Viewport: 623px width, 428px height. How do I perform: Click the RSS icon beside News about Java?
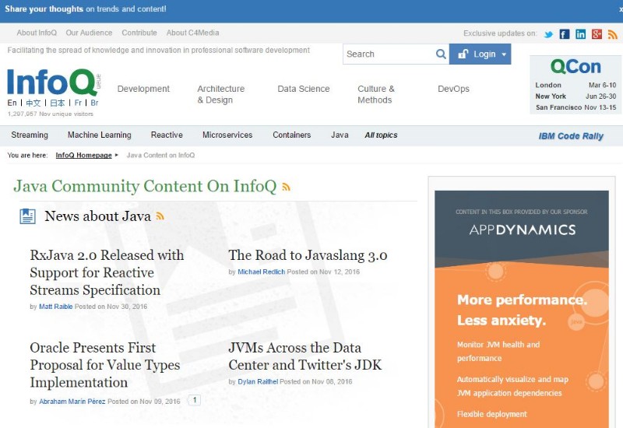pyautogui.click(x=160, y=216)
